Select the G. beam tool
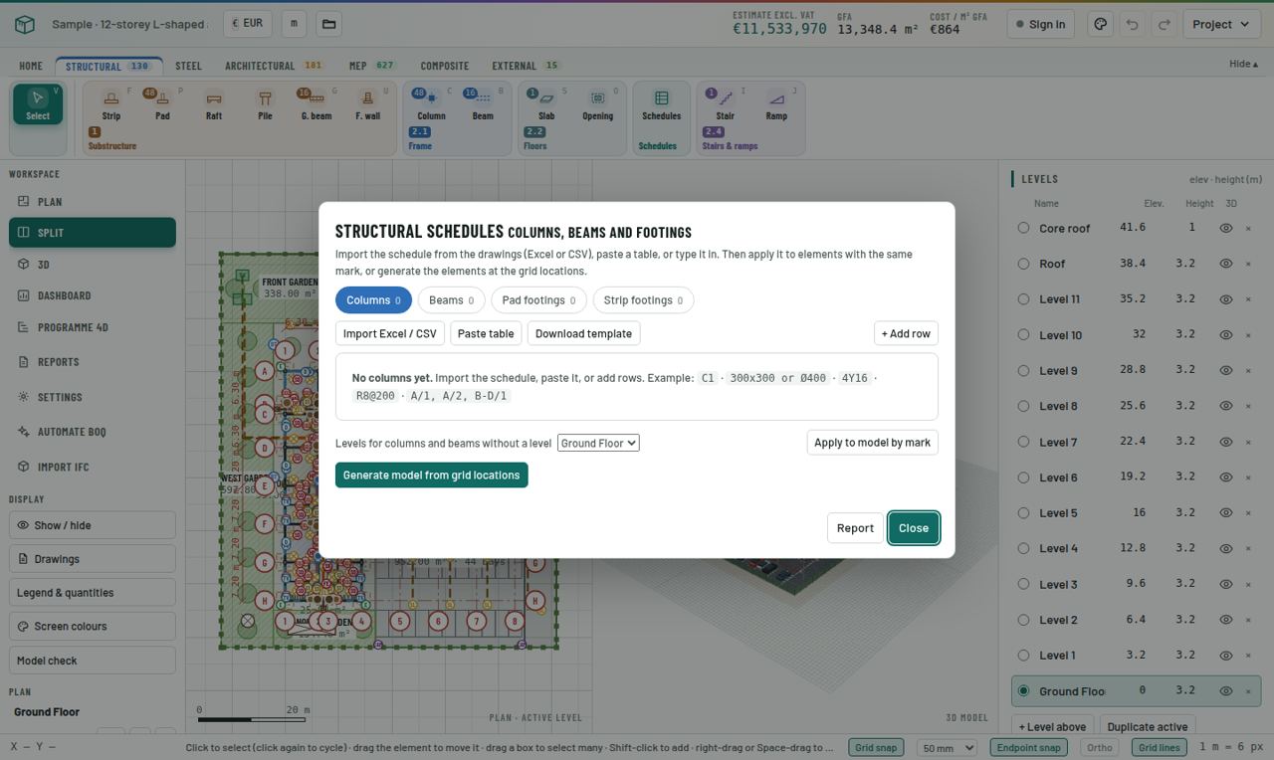Image resolution: width=1274 pixels, height=760 pixels. click(x=317, y=104)
